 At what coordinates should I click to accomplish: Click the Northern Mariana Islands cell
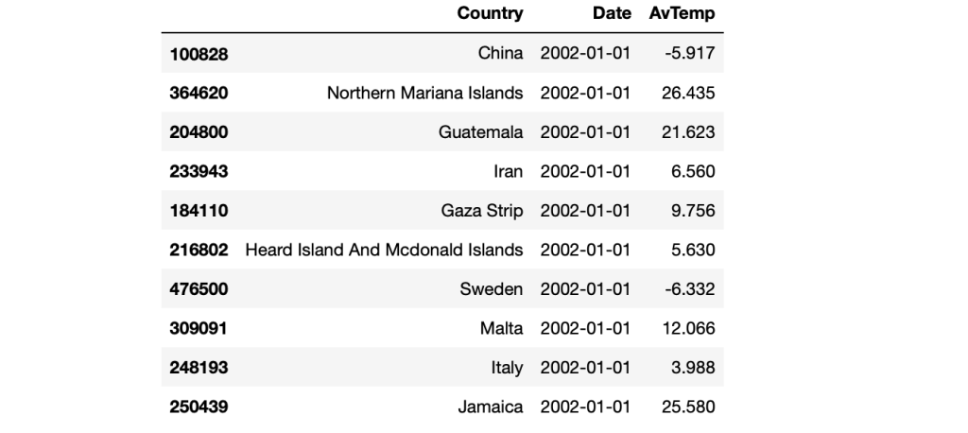tap(424, 94)
